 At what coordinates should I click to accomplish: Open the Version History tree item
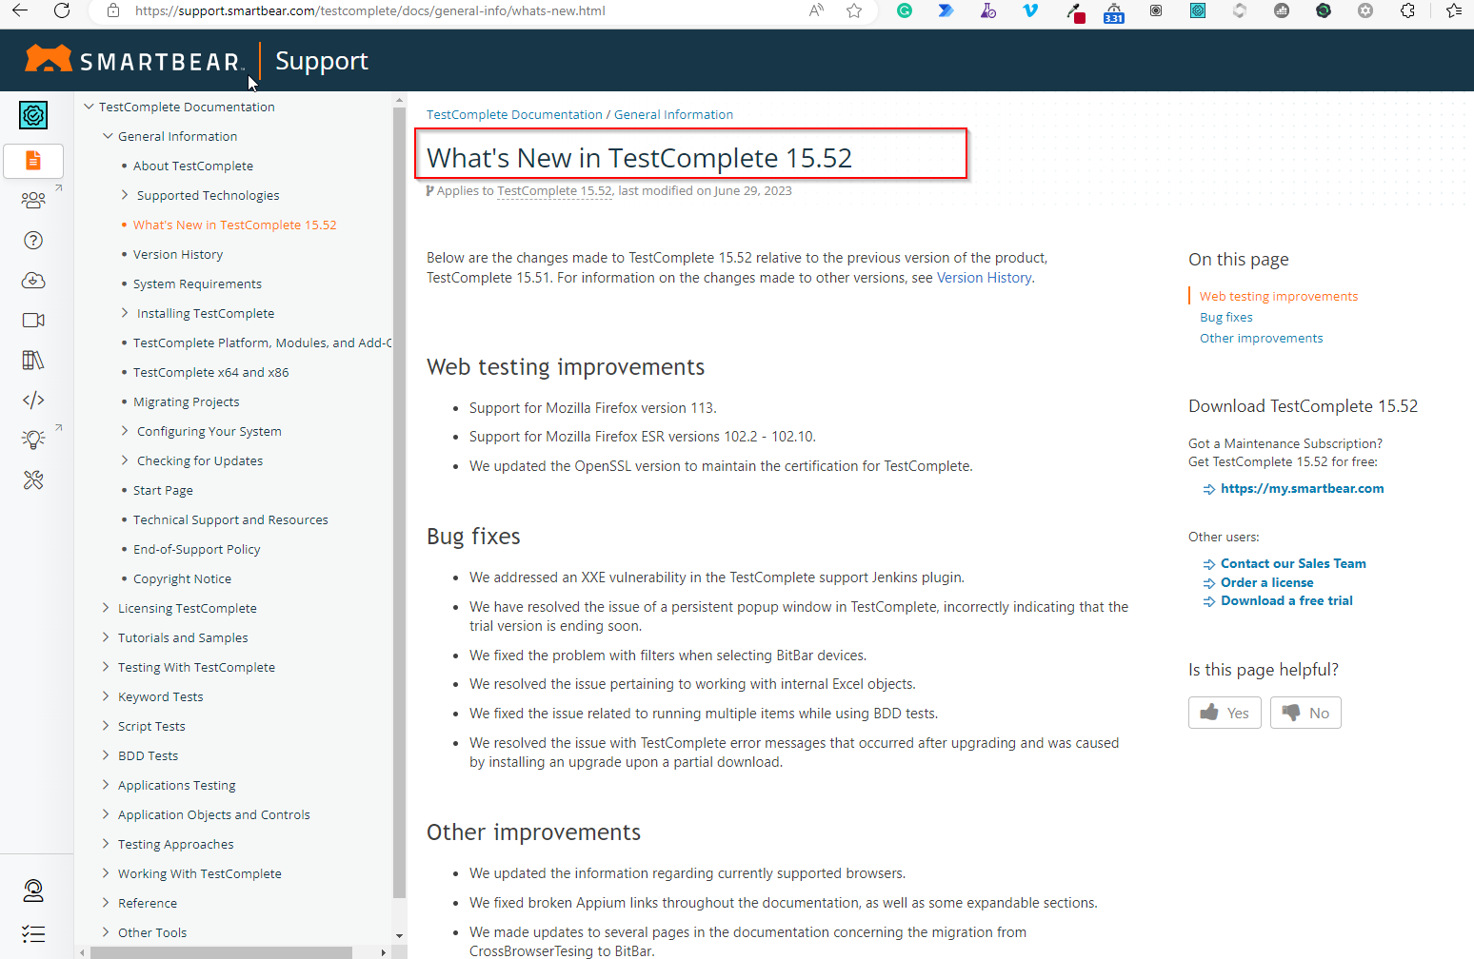(178, 254)
